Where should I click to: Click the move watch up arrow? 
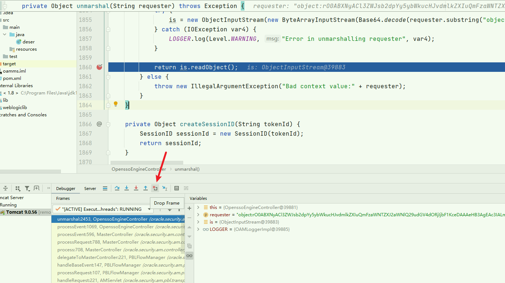[189, 227]
